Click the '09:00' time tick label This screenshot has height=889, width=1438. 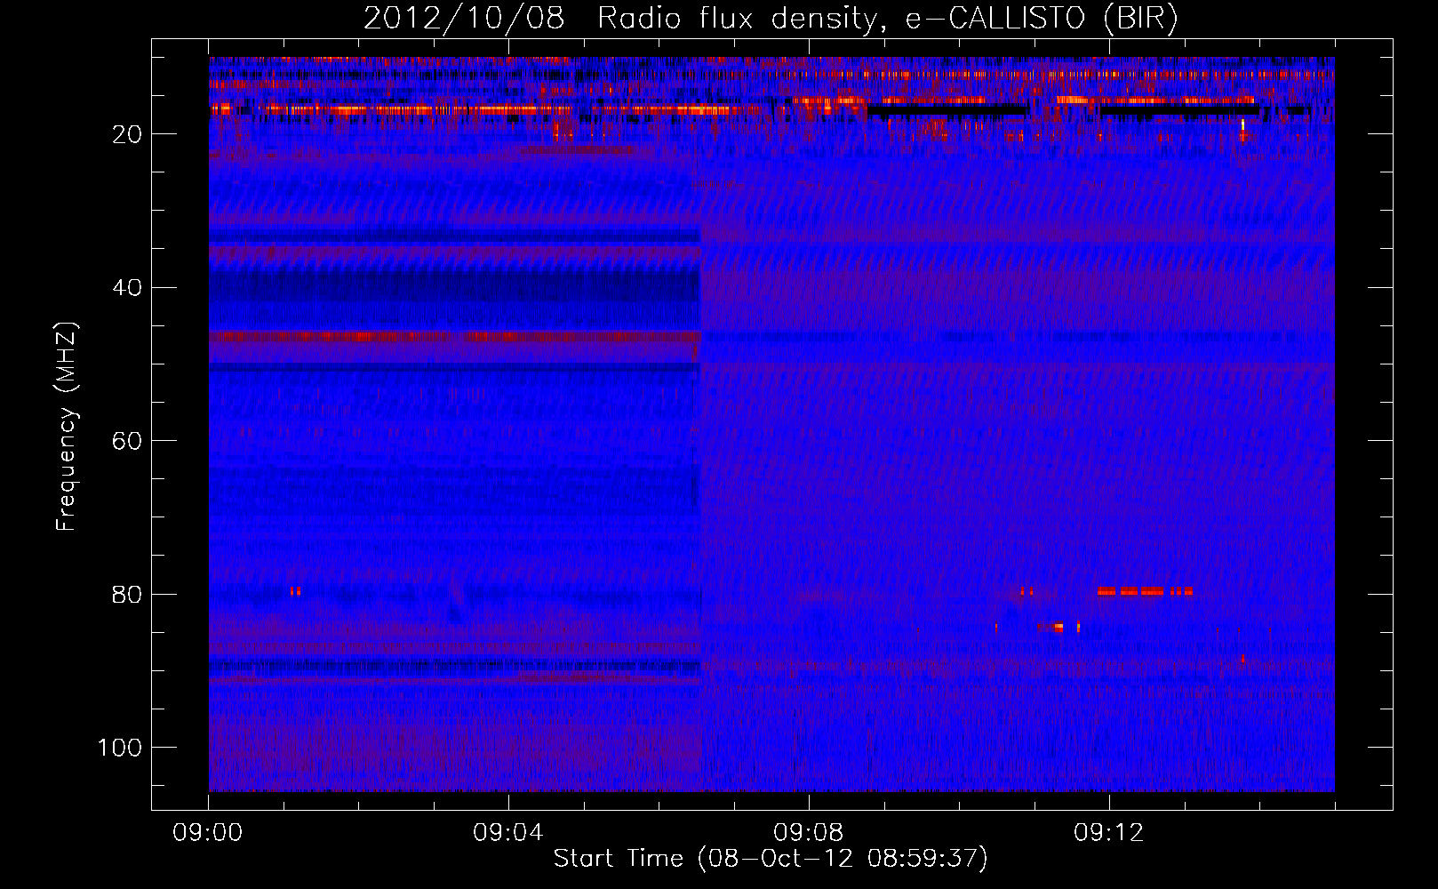tap(208, 833)
